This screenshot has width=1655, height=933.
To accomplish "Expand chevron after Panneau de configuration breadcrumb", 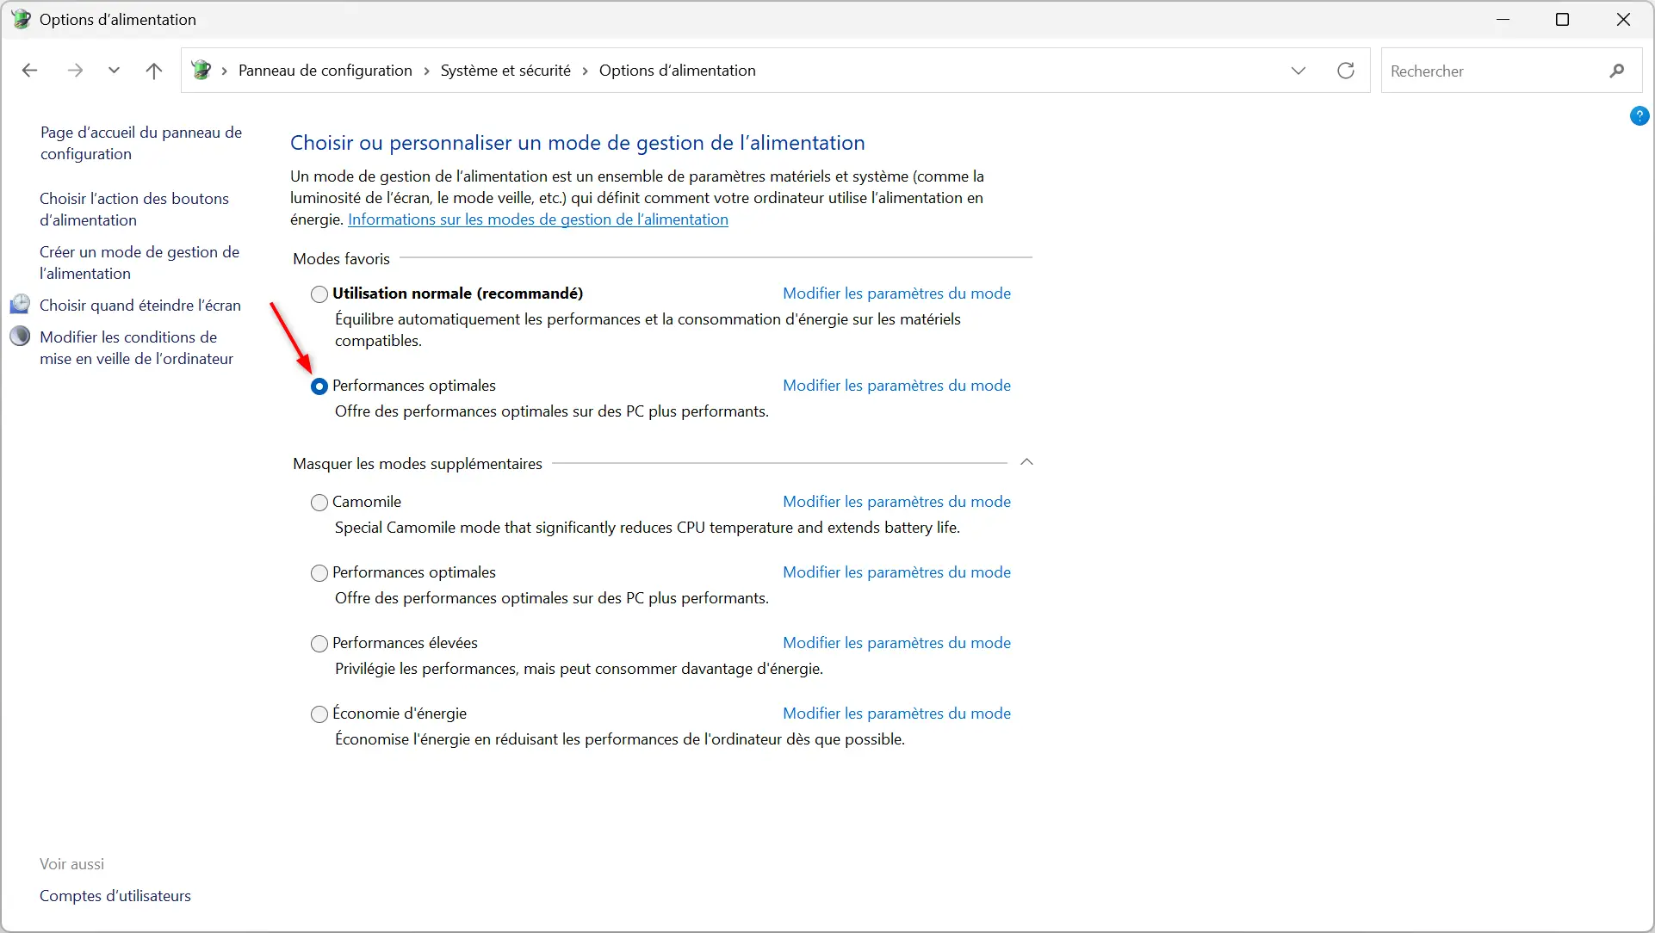I will [x=426, y=71].
